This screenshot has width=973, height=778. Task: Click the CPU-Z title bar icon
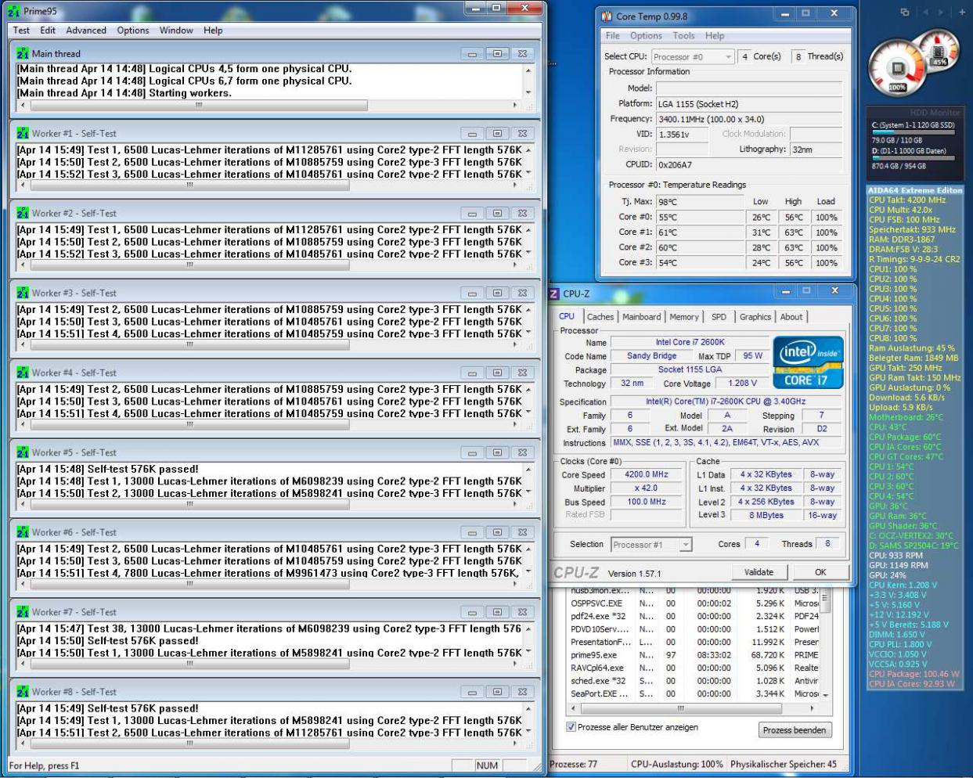(x=554, y=294)
